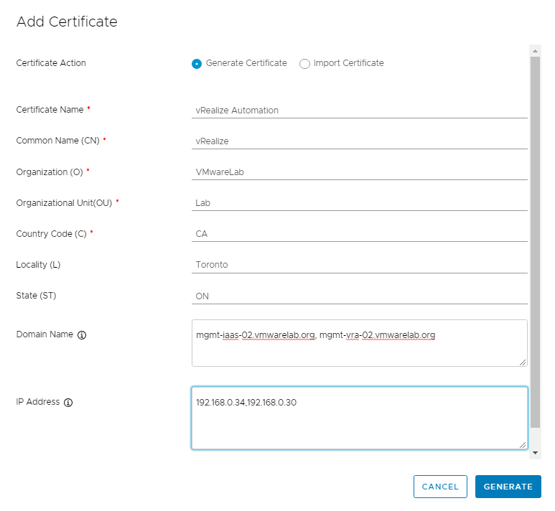Select the Generate Certificate radio button

click(197, 64)
